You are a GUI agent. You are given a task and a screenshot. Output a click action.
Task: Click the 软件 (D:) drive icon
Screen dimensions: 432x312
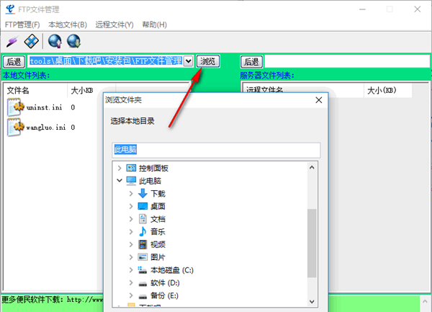(x=143, y=283)
